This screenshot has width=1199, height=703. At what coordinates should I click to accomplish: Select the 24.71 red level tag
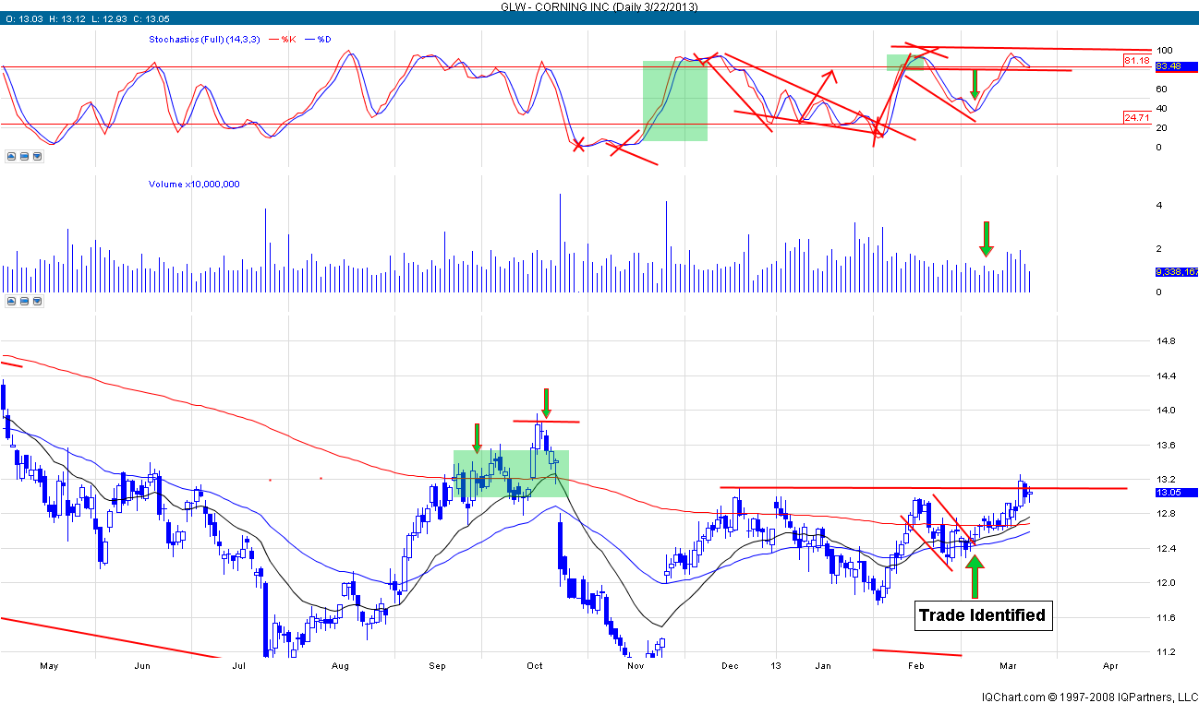click(x=1136, y=118)
